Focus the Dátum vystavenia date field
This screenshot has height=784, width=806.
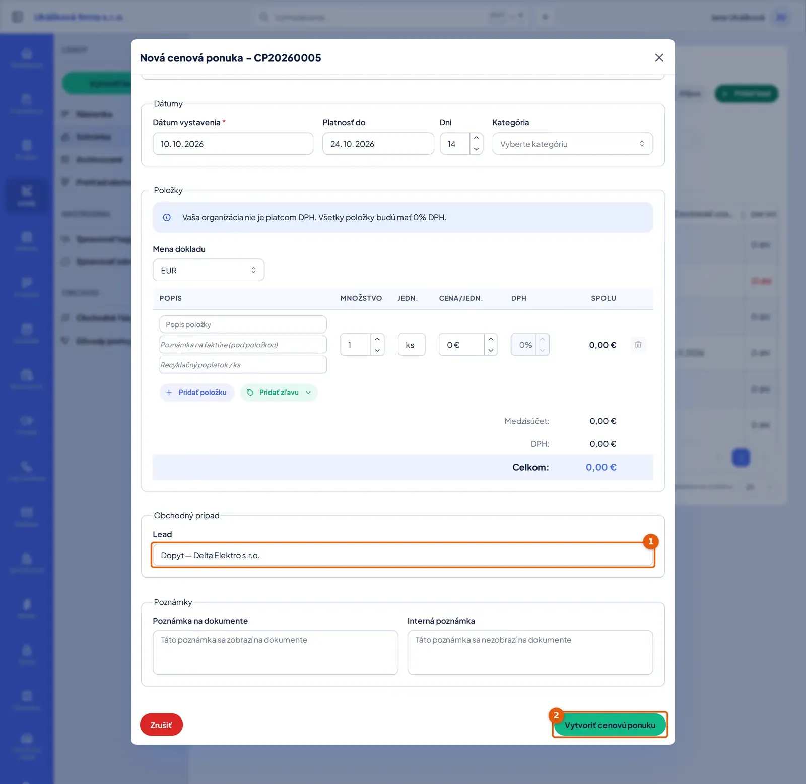coord(233,144)
